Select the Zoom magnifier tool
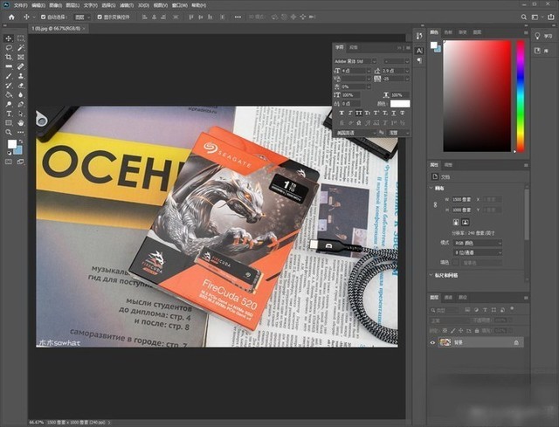This screenshot has height=427, width=559. click(9, 132)
